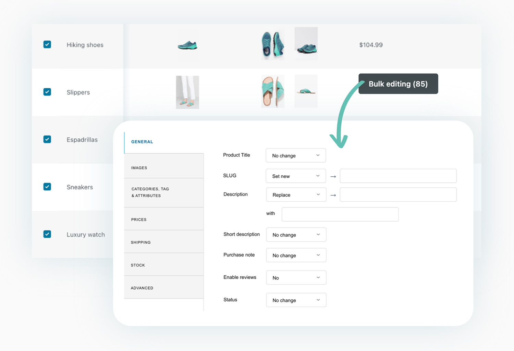
Task: Uncheck the Luxury watch product
Action: point(47,234)
